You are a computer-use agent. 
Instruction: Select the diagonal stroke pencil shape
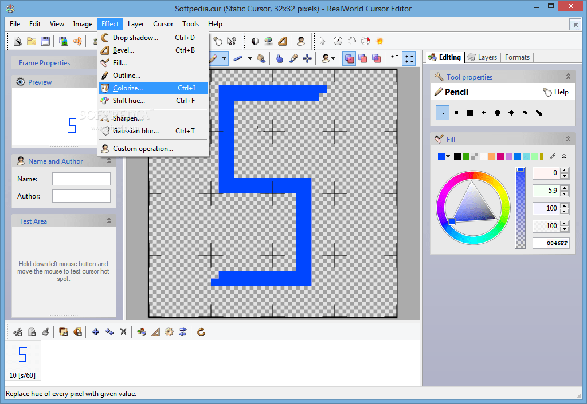[538, 113]
